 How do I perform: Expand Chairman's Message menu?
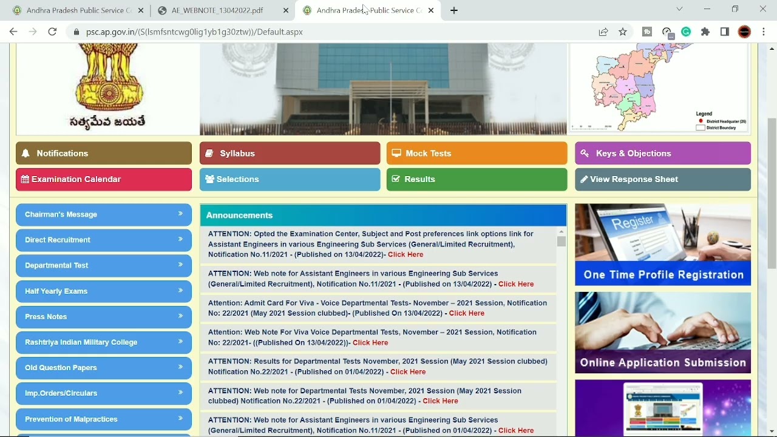104,214
